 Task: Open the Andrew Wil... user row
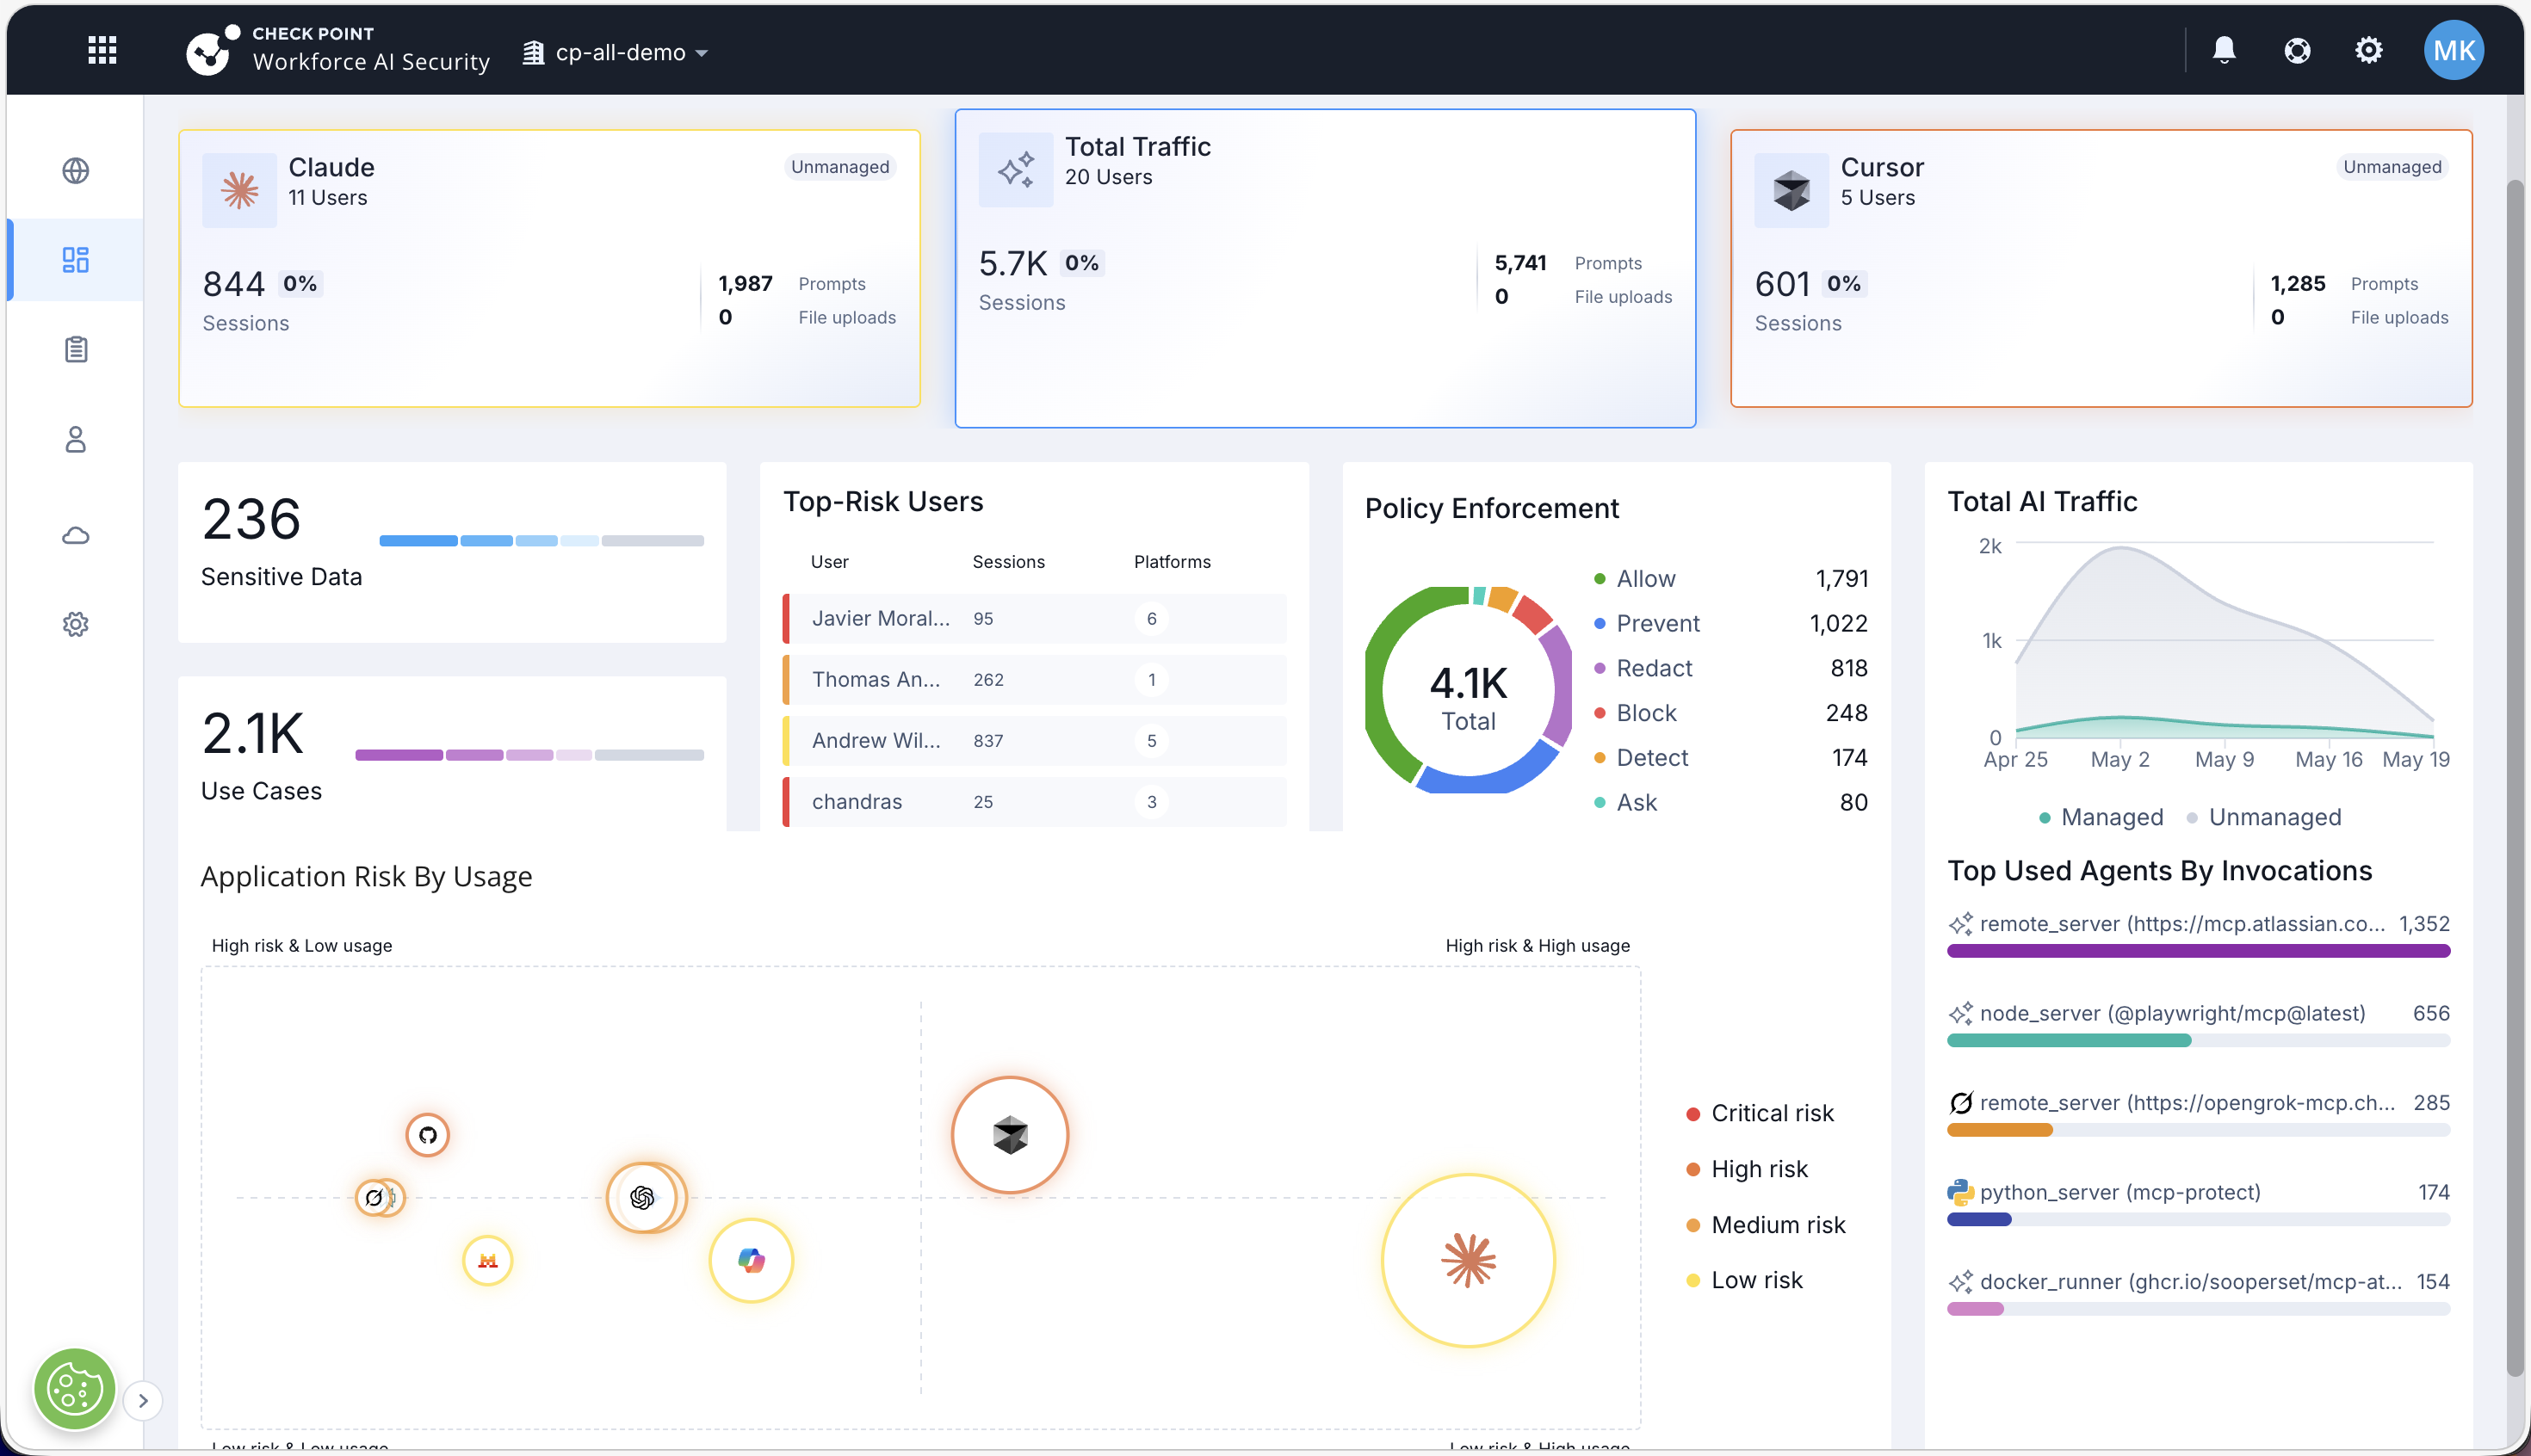click(x=1035, y=741)
